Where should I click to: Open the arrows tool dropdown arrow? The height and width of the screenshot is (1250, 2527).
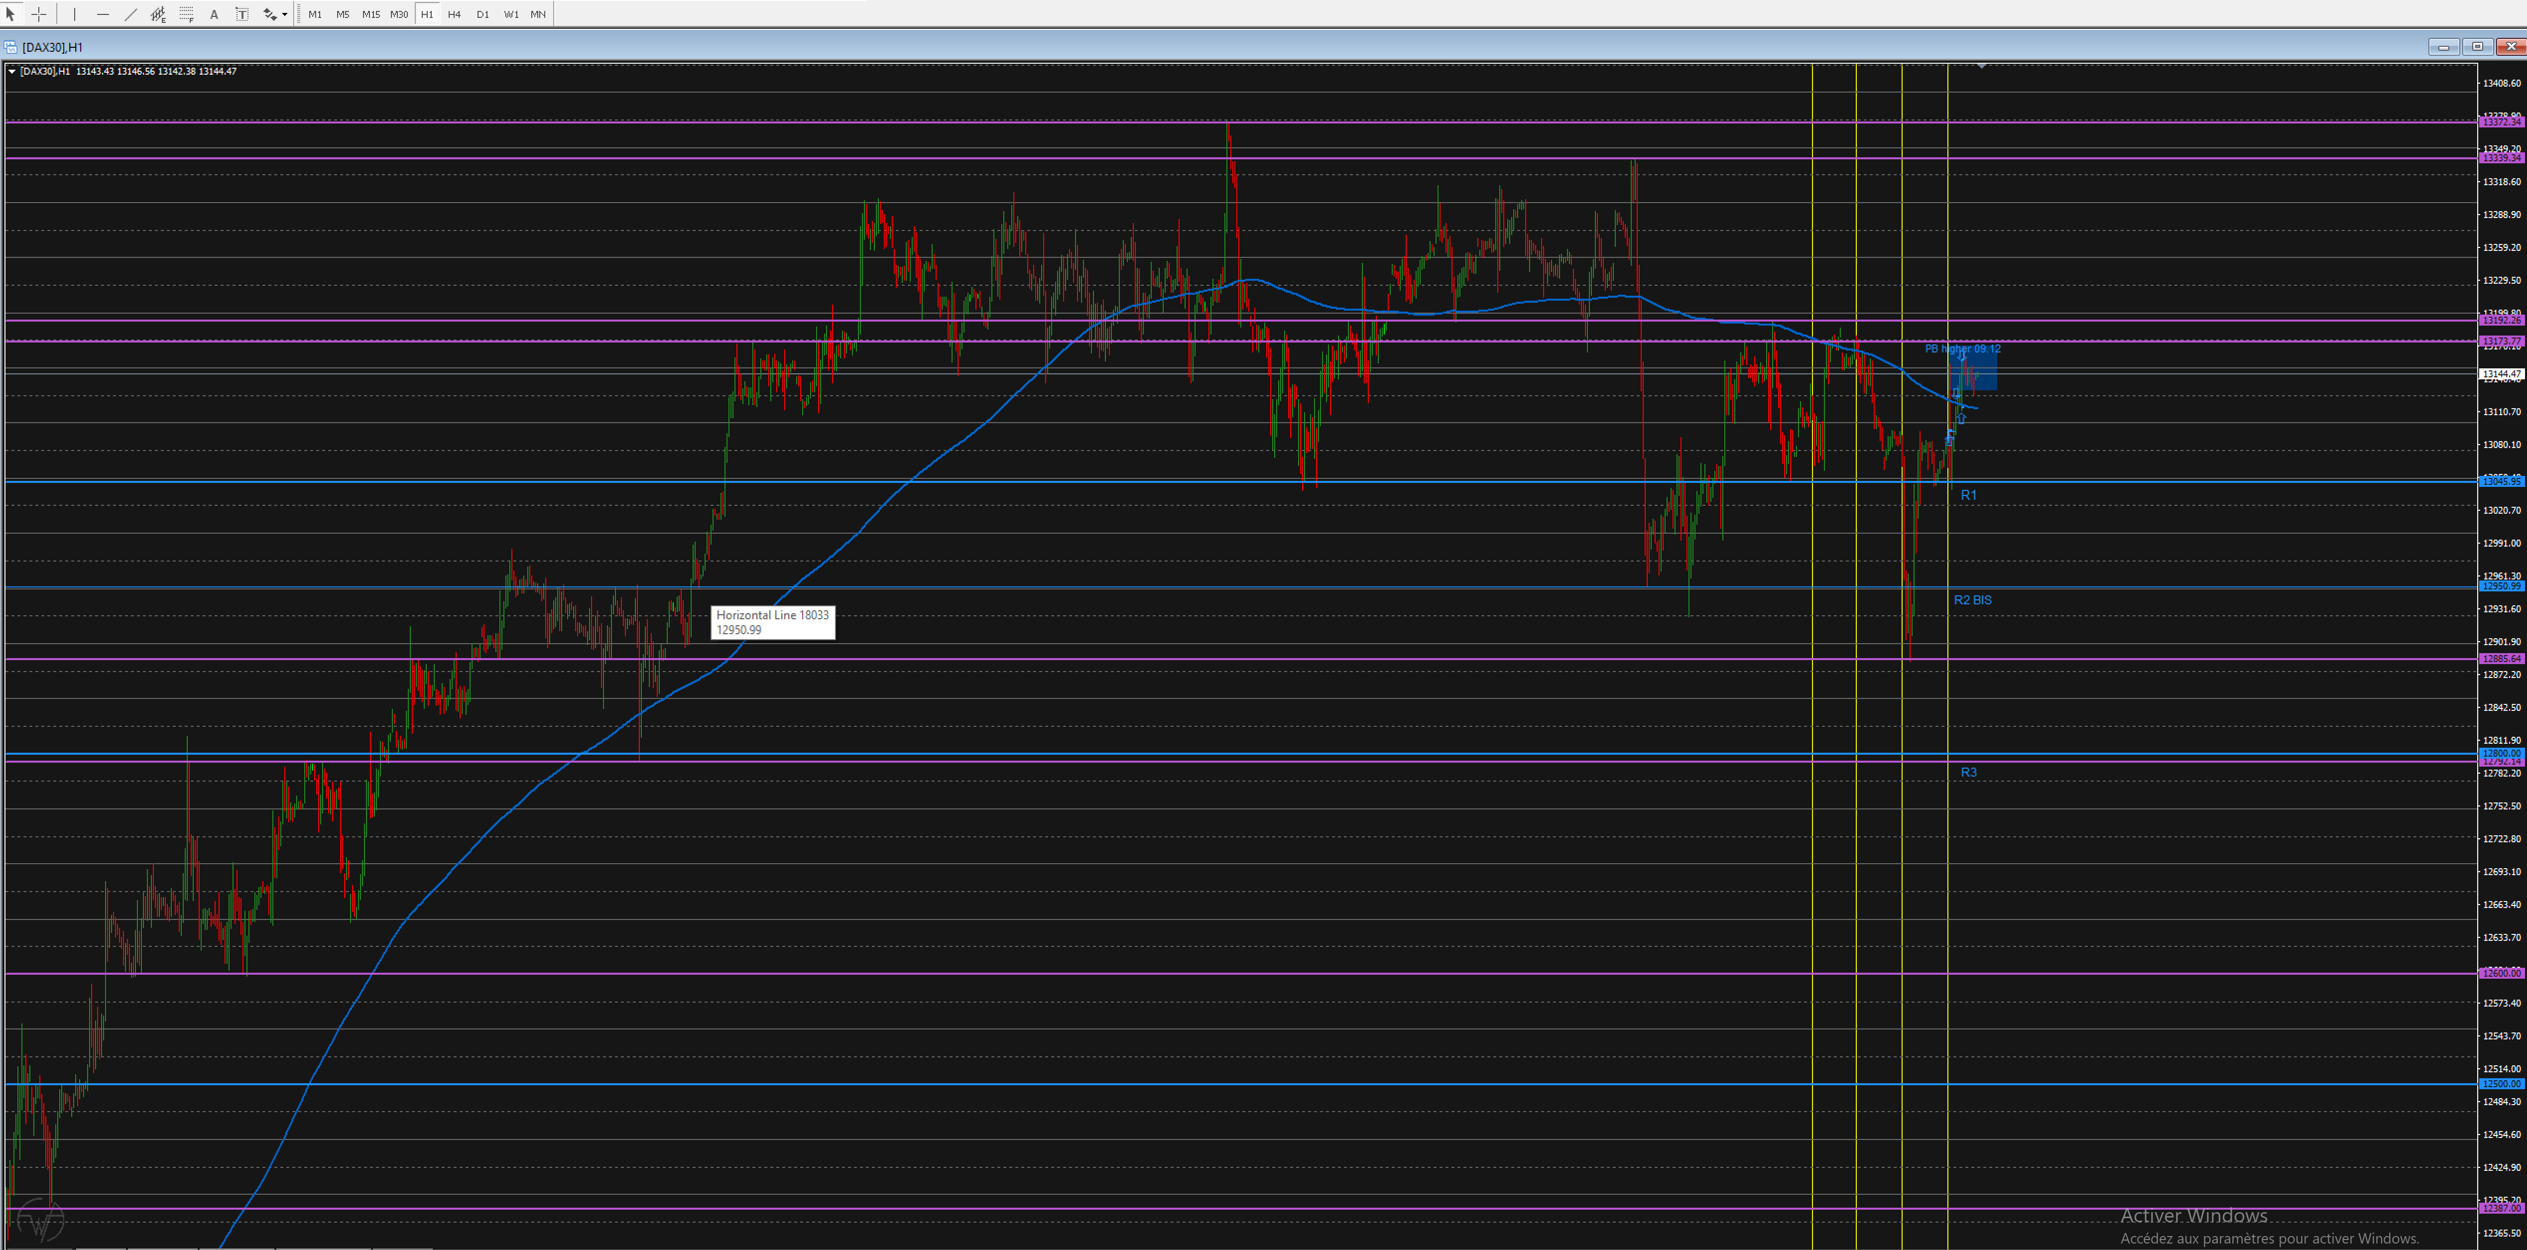point(284,14)
